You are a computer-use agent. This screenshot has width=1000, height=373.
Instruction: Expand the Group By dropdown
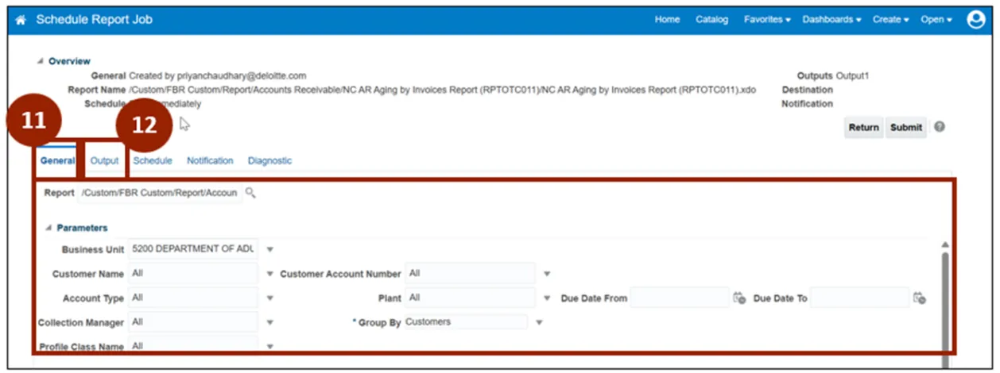click(x=539, y=323)
